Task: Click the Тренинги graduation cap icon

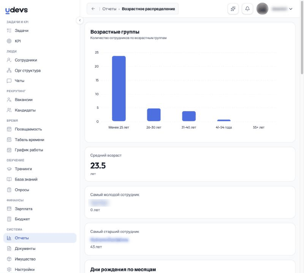Action: click(x=9, y=169)
